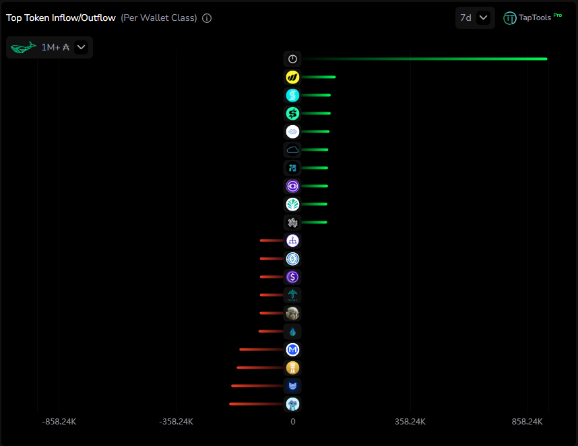The image size is (578, 446).
Task: Click the light-blue cartoon lizard token icon
Action: tap(292, 404)
